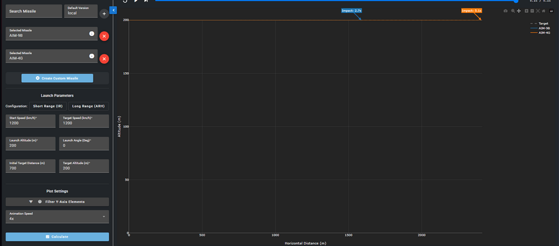Edit the Launch Angle field
The height and width of the screenshot is (246, 559).
pos(84,144)
